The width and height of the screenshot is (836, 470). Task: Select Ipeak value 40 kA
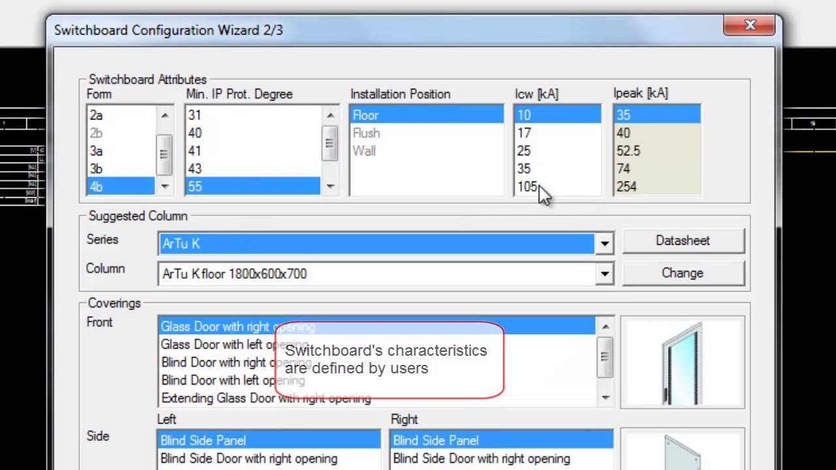pyautogui.click(x=657, y=133)
